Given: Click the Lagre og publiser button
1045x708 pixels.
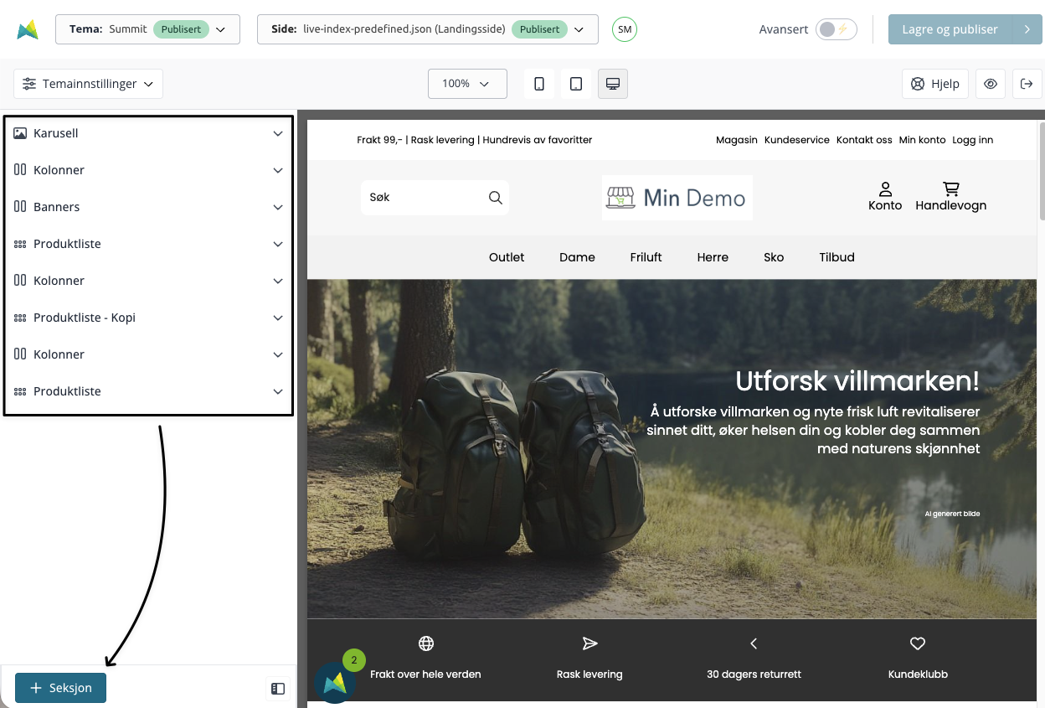Looking at the screenshot, I should tap(950, 29).
